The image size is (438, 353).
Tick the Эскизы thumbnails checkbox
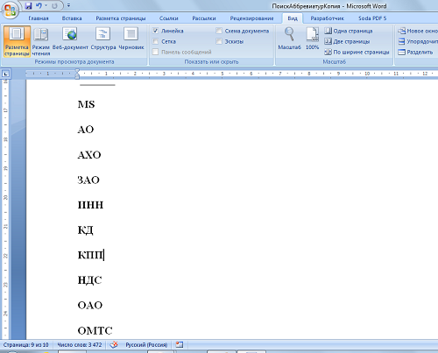point(219,41)
